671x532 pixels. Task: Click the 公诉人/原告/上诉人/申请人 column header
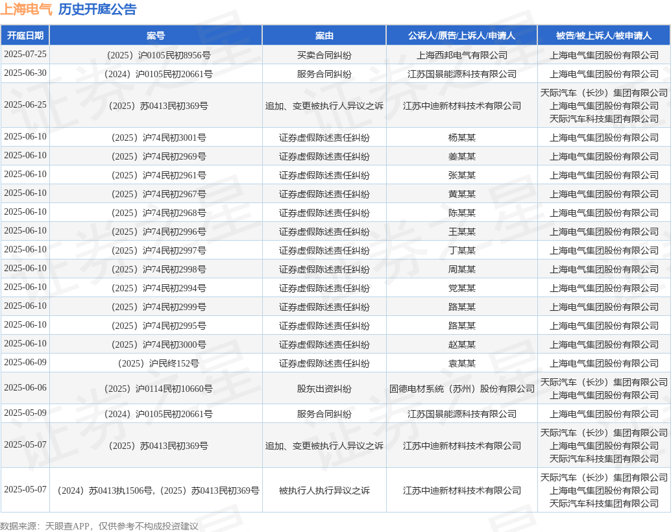[x=462, y=36]
